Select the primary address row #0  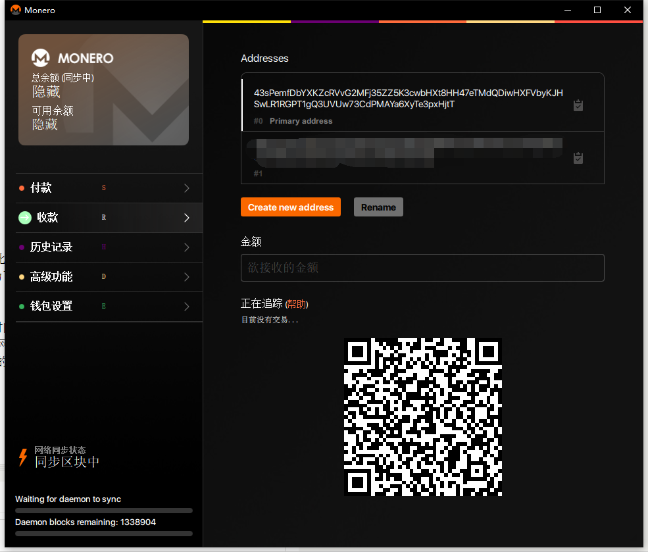click(422, 102)
